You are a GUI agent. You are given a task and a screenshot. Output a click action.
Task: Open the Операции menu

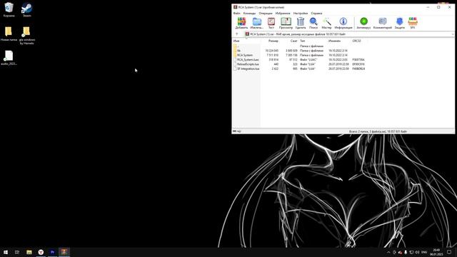pos(266,14)
